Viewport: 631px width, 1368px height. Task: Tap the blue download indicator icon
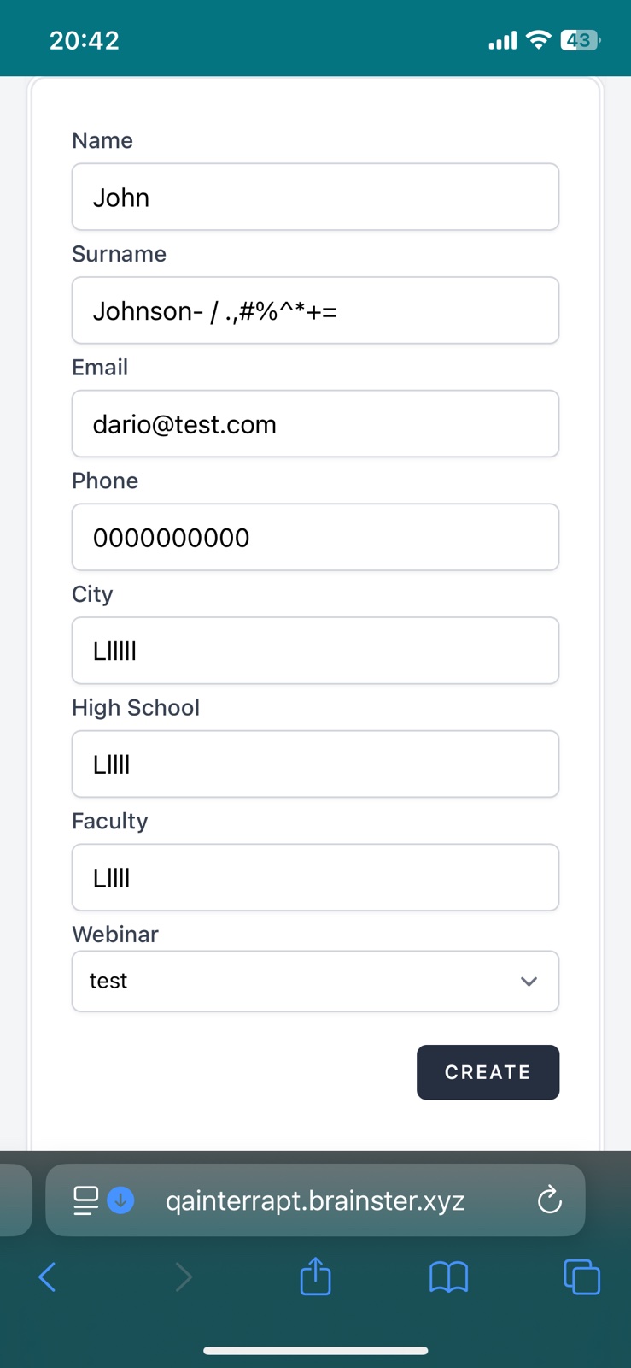coord(121,1200)
